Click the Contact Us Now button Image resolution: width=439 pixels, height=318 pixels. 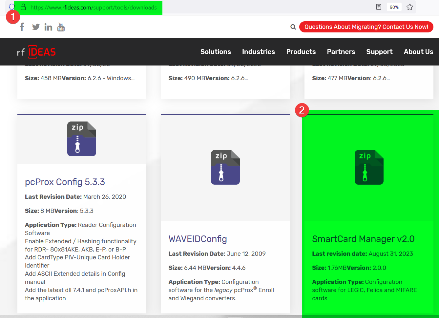coord(366,27)
